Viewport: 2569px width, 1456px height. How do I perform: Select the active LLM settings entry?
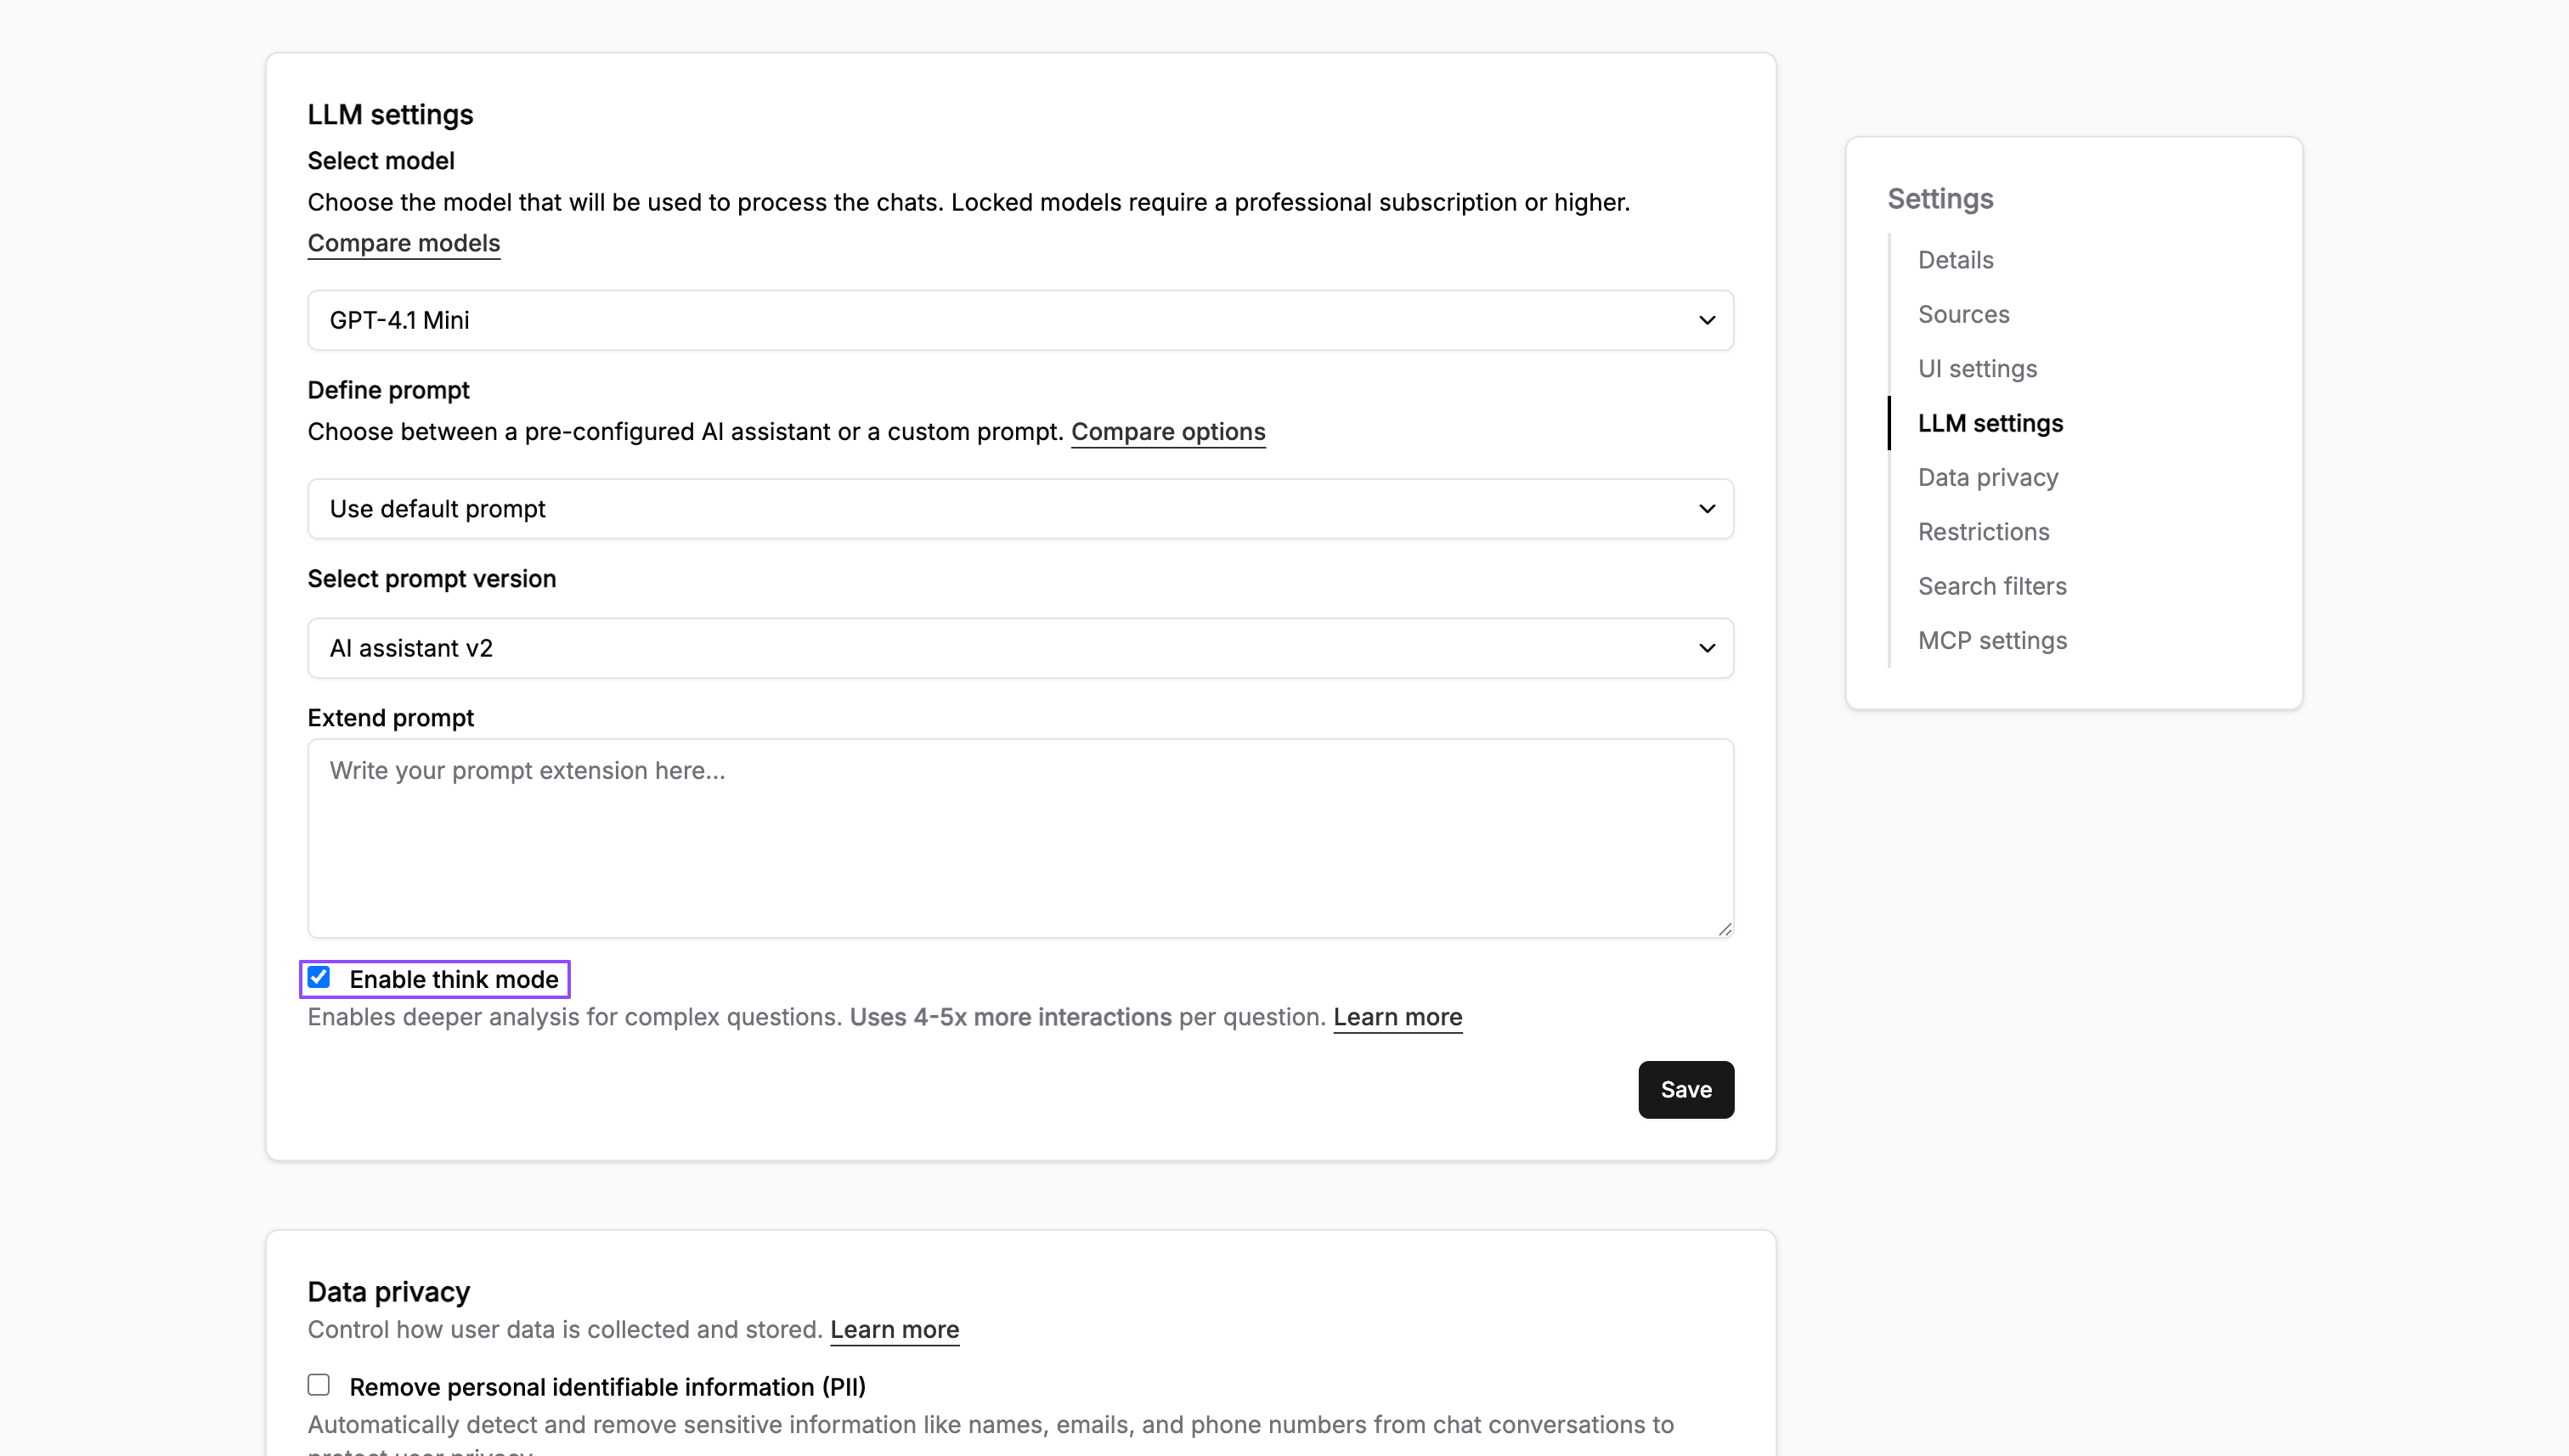[1990, 423]
